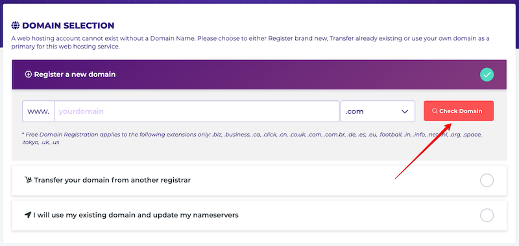Open the .com extension dropdown
Viewport: 519px width, 246px height.
coord(378,111)
